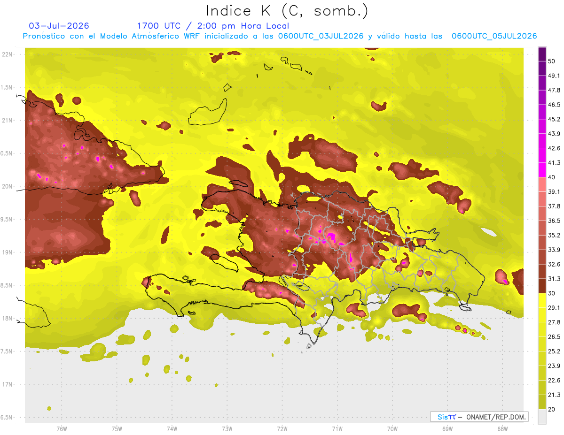Select the olive swatch between 20 and 21.3
The height and width of the screenshot is (435, 564).
pos(542,402)
